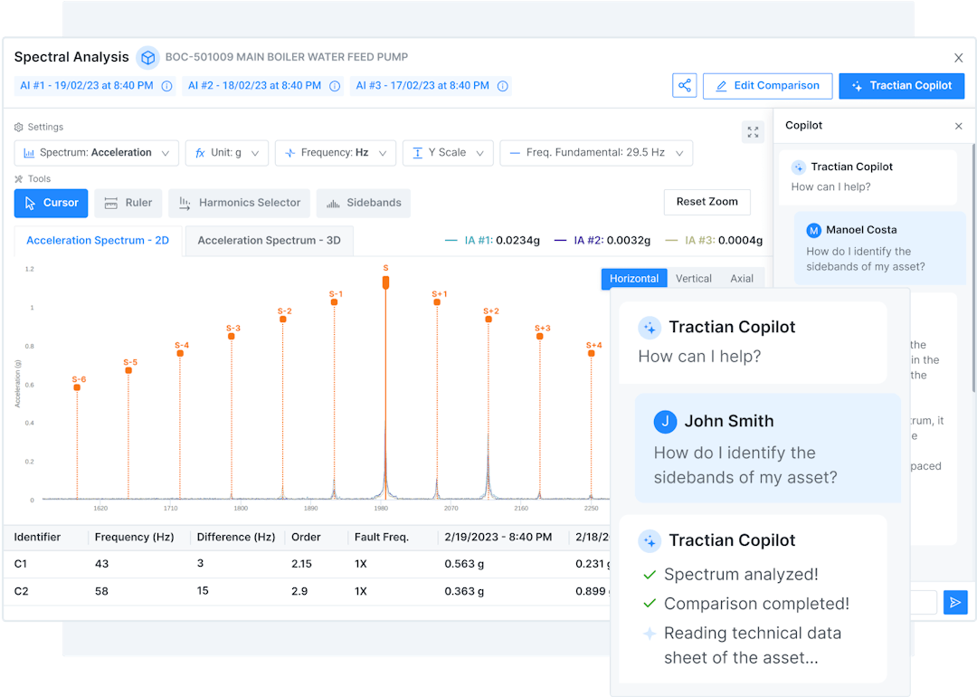Switch to Axial axis view
The width and height of the screenshot is (977, 697).
[x=742, y=279]
